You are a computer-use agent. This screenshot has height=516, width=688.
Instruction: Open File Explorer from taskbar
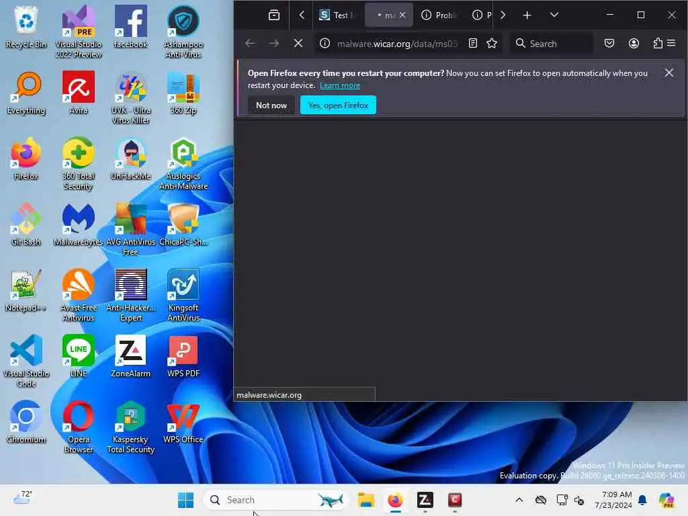pyautogui.click(x=365, y=500)
